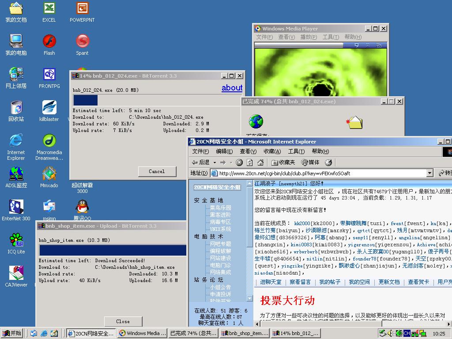Image resolution: width=452 pixels, height=339 pixels.
Task: Open 播放(P) menu in Windows Media Player
Action: (309, 37)
